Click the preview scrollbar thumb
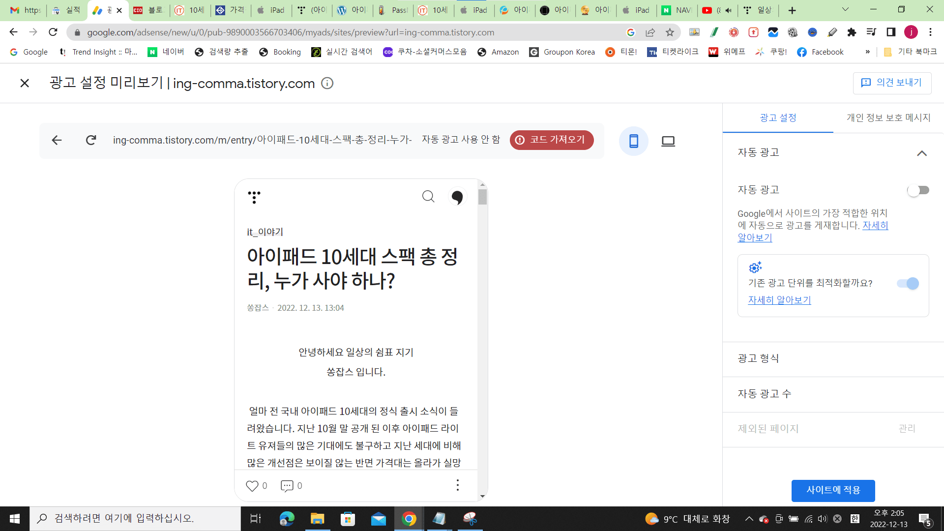This screenshot has height=531, width=944. (x=482, y=197)
